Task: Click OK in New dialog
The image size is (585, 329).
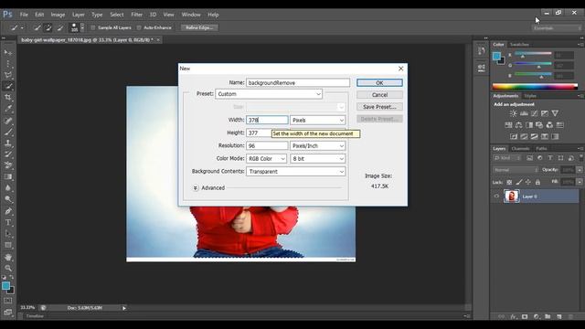Action: pos(379,83)
